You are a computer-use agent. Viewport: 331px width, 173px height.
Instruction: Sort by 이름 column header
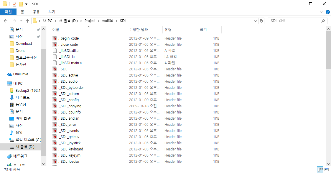pos(56,30)
